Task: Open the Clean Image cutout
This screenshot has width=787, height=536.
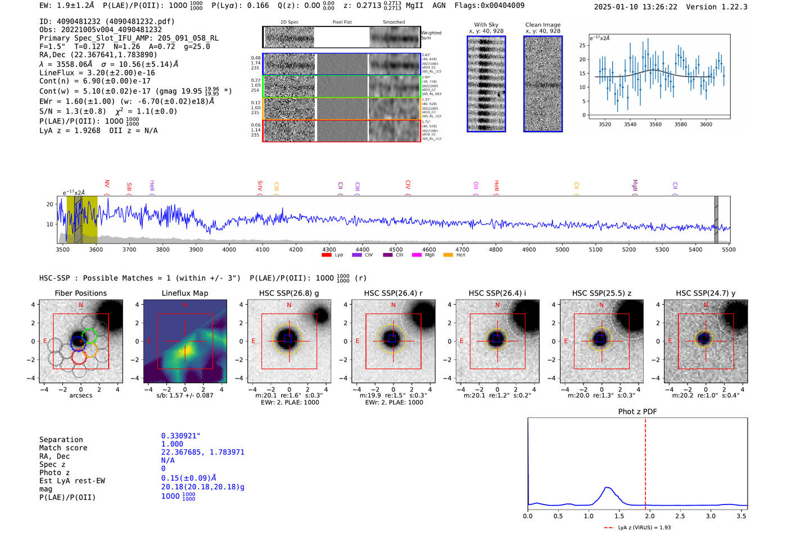Action: 543,84
